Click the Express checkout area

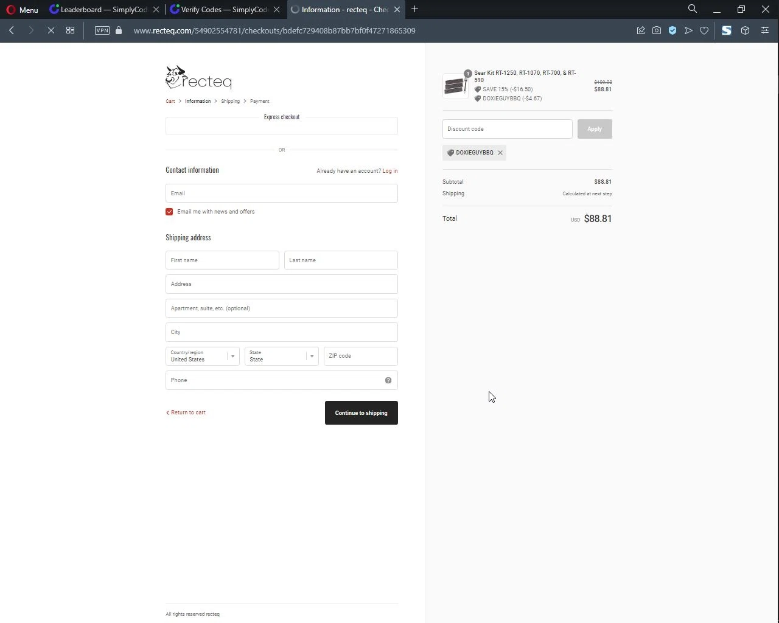[x=282, y=126]
